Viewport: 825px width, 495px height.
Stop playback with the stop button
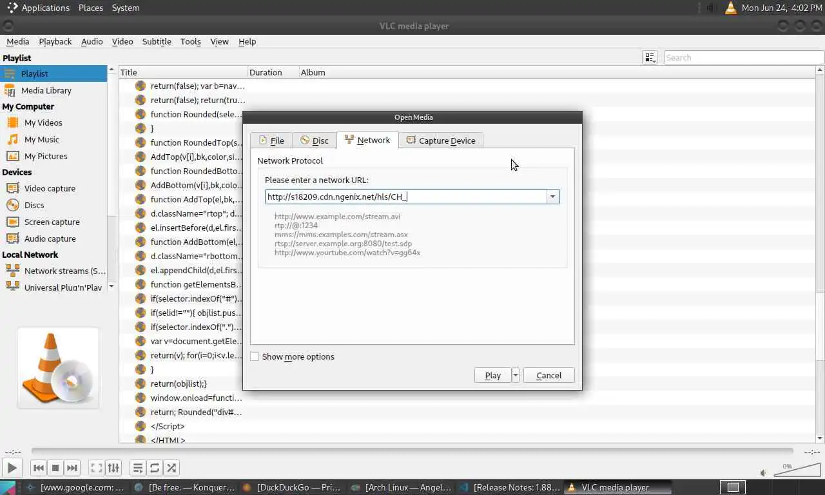[55, 468]
